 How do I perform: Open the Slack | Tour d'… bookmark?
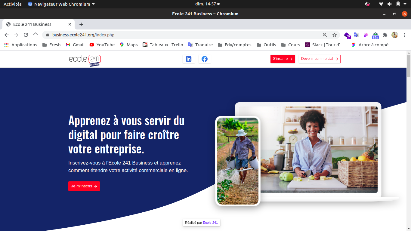click(325, 45)
